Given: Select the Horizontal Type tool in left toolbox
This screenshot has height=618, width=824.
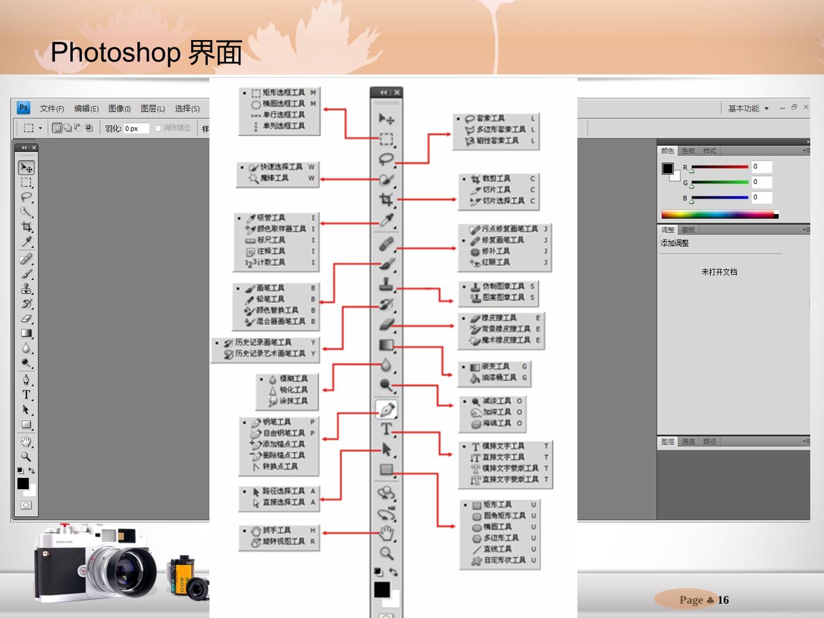Looking at the screenshot, I should 26,395.
